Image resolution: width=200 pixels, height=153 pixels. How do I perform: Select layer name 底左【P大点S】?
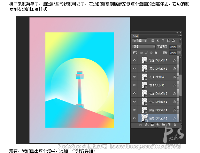(158, 110)
